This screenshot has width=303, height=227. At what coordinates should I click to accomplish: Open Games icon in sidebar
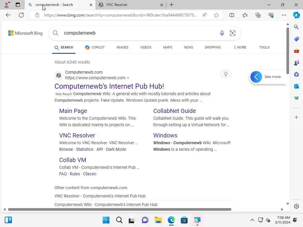pos(296,63)
